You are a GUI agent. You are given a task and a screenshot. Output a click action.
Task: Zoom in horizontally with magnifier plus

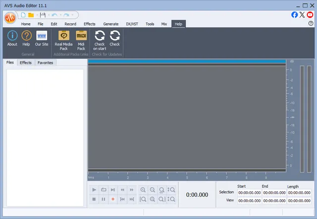143,190
